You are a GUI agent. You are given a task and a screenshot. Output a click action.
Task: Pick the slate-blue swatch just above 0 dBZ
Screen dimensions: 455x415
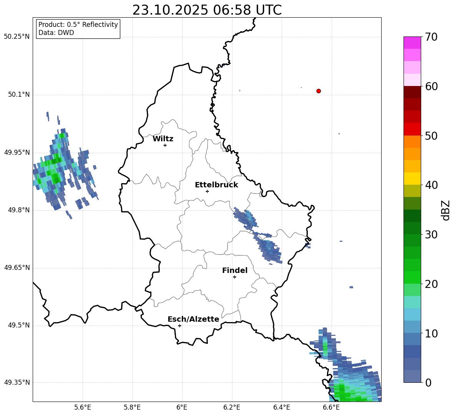(412, 376)
